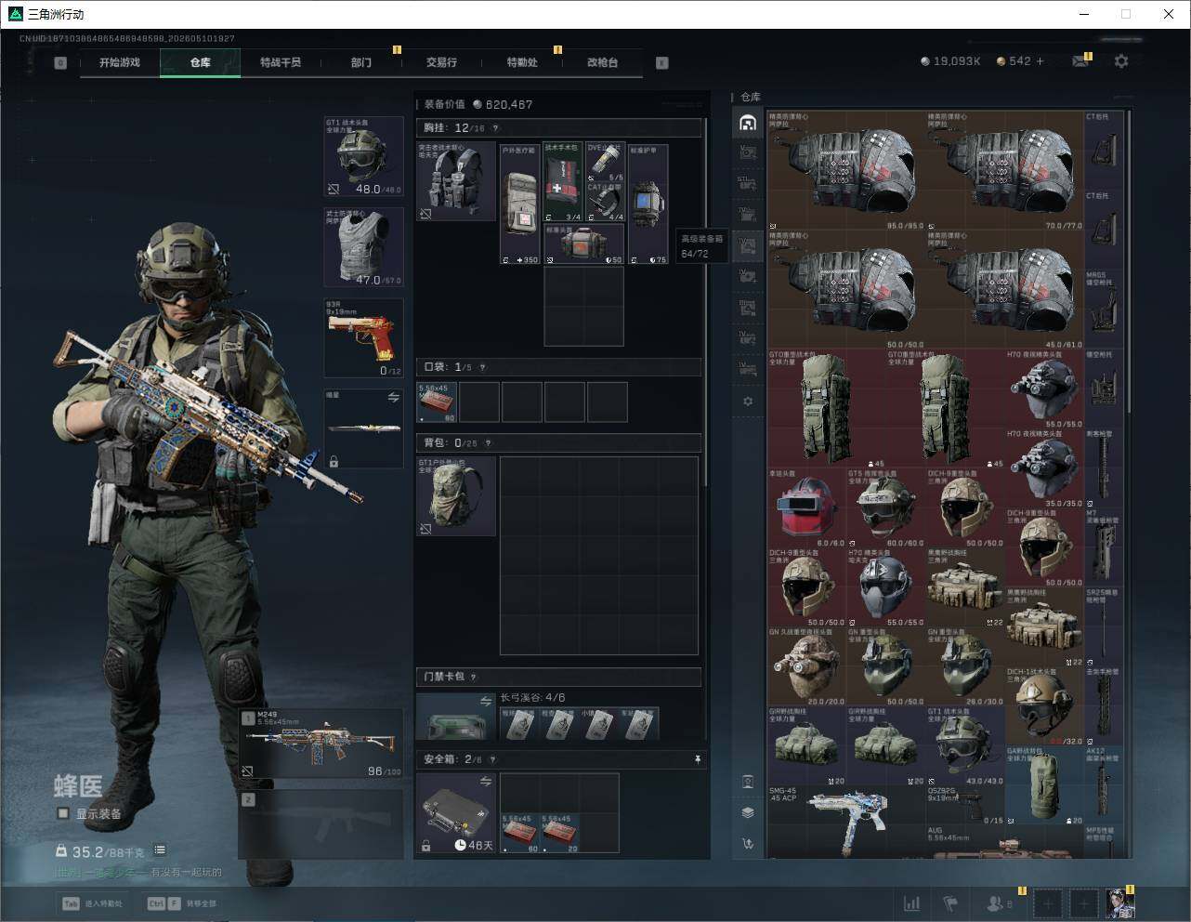Click the second empty squad plus slot
Screen dimensions: 1191x922
pos(1083,902)
